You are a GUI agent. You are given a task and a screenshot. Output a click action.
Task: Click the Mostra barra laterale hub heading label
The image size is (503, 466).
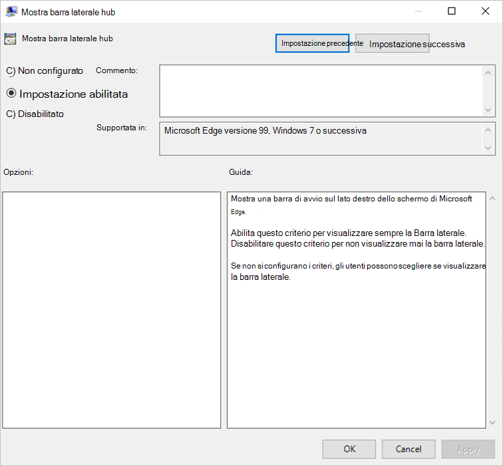tap(67, 39)
